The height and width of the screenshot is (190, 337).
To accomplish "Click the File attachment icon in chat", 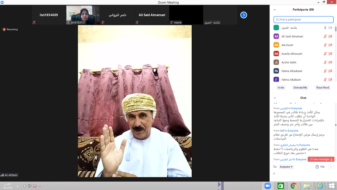I will tap(317, 167).
